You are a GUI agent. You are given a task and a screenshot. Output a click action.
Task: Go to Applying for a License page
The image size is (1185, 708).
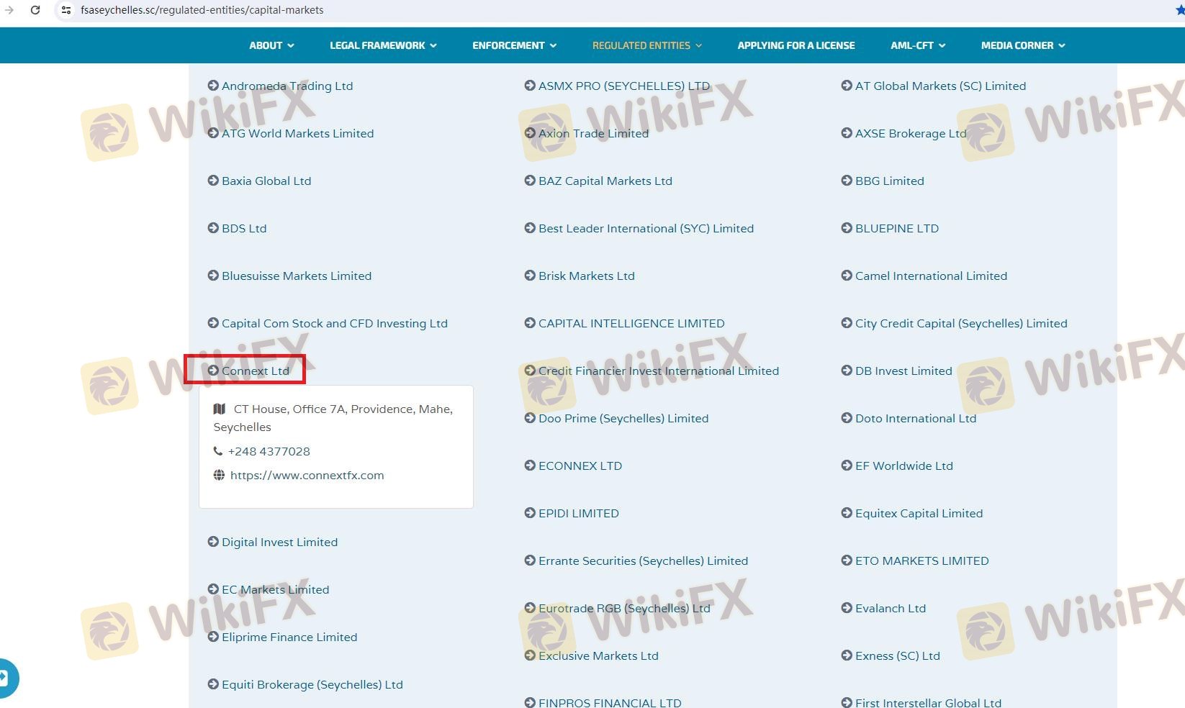(x=796, y=45)
